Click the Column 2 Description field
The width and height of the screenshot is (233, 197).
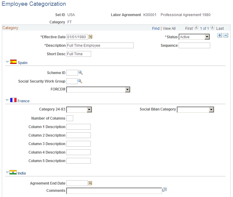[x=78, y=135]
